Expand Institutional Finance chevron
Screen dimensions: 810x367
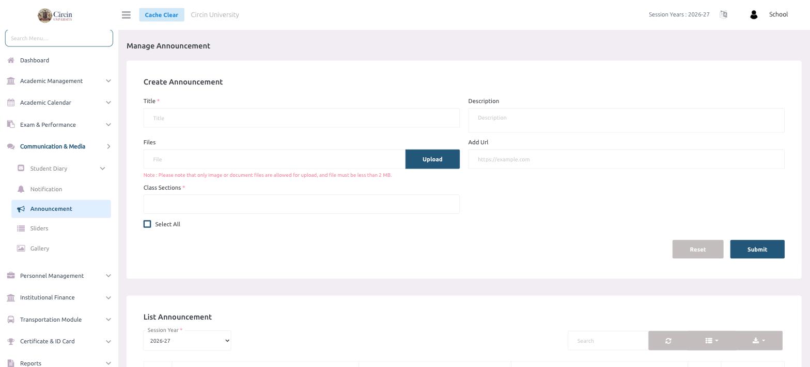pos(108,297)
